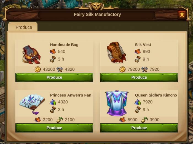This screenshot has width=193, height=144.
Task: Click Princess Anwen's Fan image
Action: 32,104
